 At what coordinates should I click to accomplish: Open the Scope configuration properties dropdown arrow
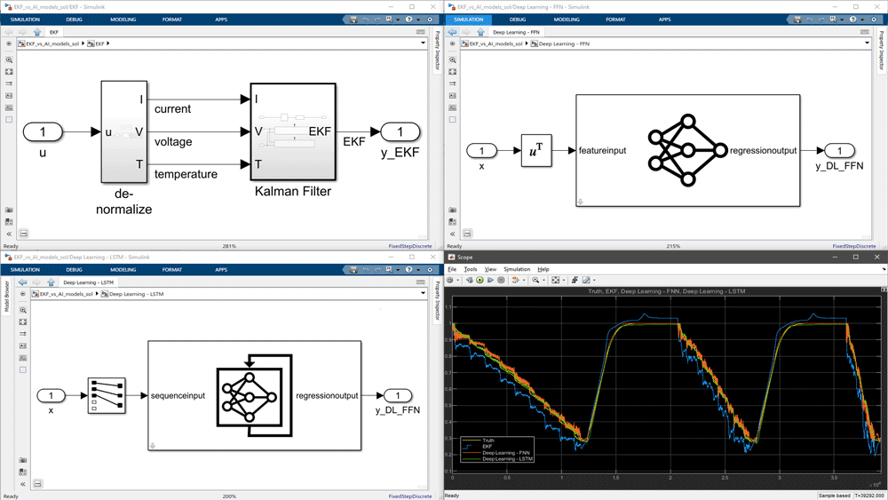click(456, 280)
